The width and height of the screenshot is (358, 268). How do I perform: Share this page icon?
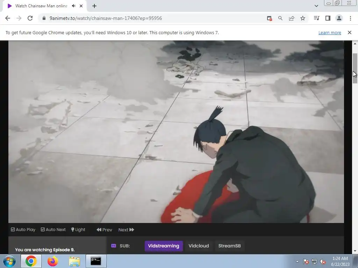pos(292,18)
